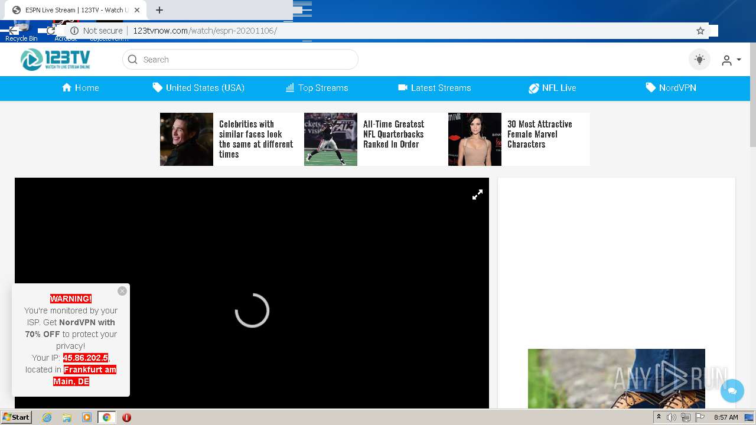
Task: Focus the Search input field
Action: coord(240,60)
